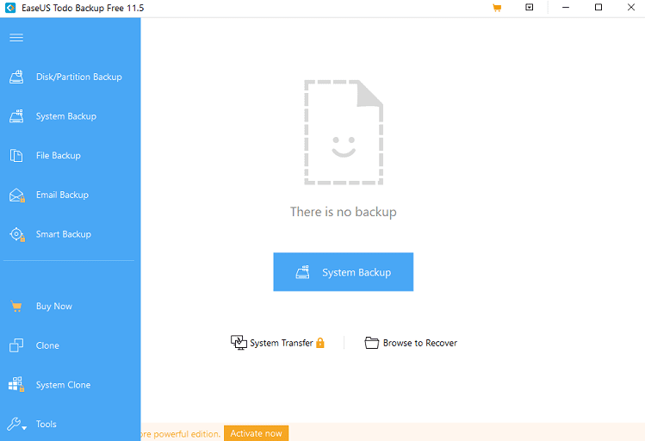Select Buy Now sidebar text
The height and width of the screenshot is (441, 645).
[x=54, y=307]
